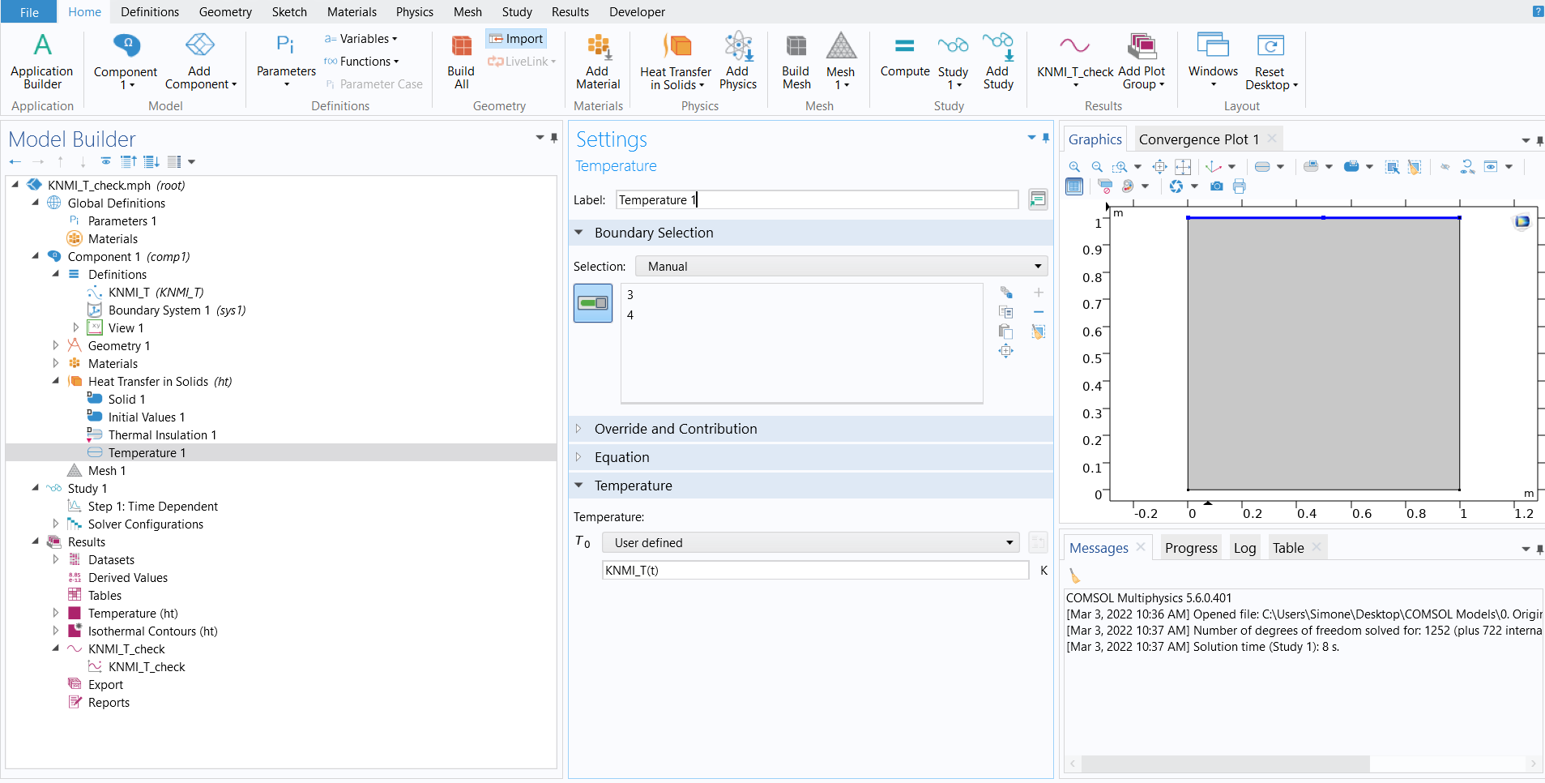Viewport: 1545px width, 783px height.
Task: Click the Import geometry button
Action: 516,39
